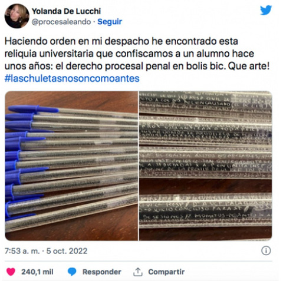The height and width of the screenshot is (281, 283).
Task: Like the tweet with the heart icon
Action: pos(11,272)
